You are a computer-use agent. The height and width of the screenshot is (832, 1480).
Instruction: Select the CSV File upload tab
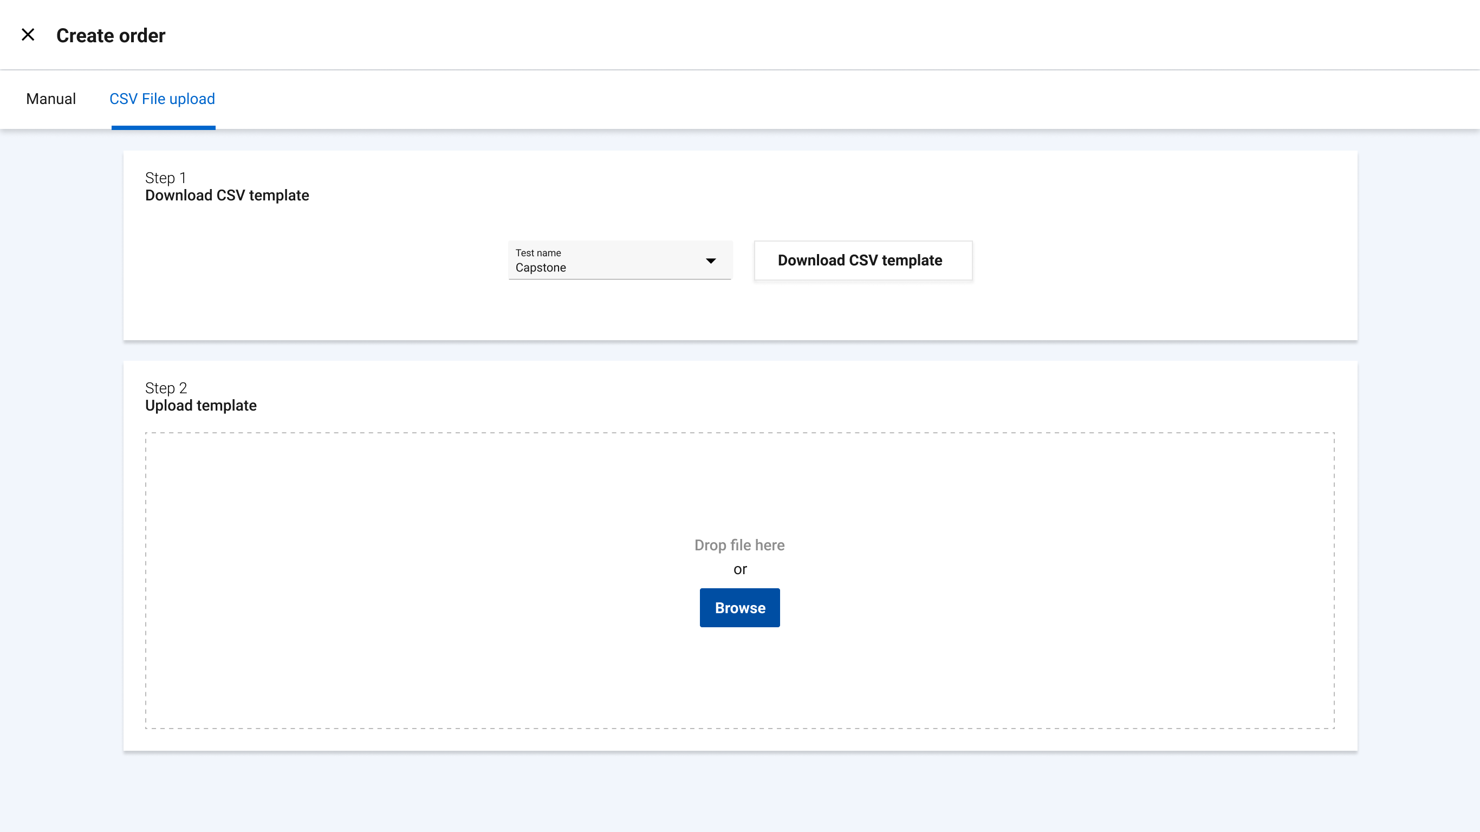tap(162, 99)
